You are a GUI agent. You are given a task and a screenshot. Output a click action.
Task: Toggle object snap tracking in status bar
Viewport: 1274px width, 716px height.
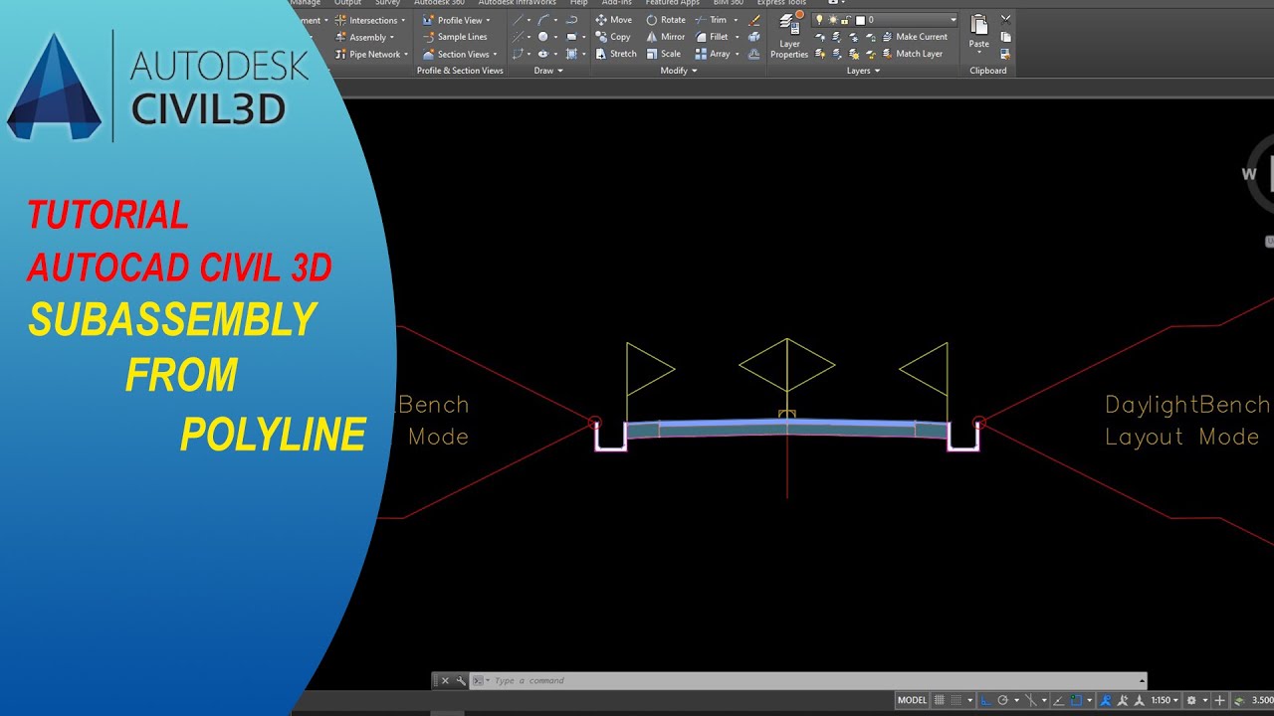(1059, 700)
